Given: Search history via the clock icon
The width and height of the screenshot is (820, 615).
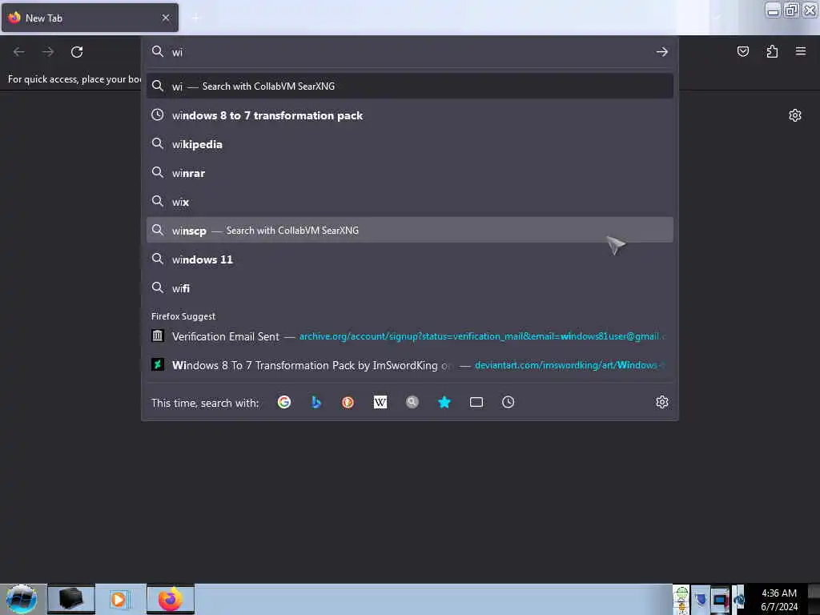Looking at the screenshot, I should [508, 402].
